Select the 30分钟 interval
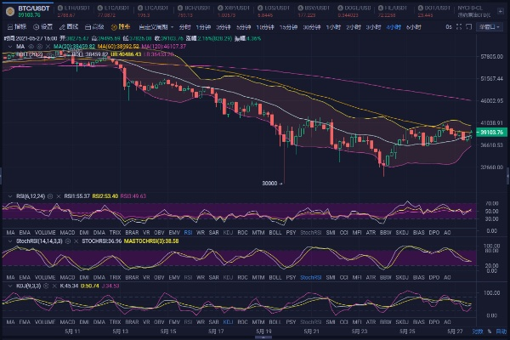 coord(312,27)
